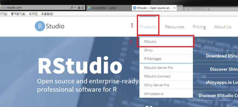Choose Shiny in the Products dropdown
Viewport: 238px width, 107px height.
pos(166,50)
